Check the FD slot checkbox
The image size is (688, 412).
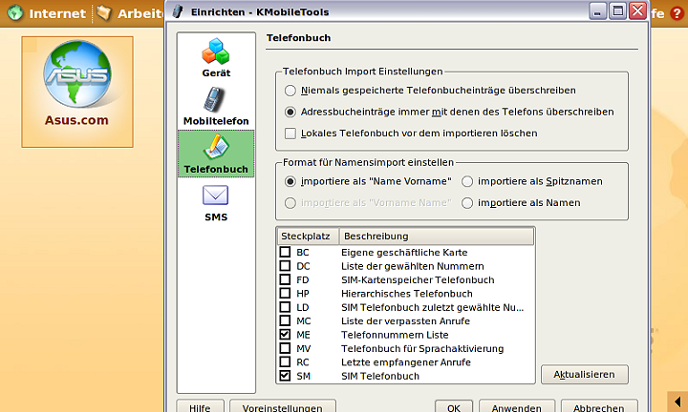(285, 279)
